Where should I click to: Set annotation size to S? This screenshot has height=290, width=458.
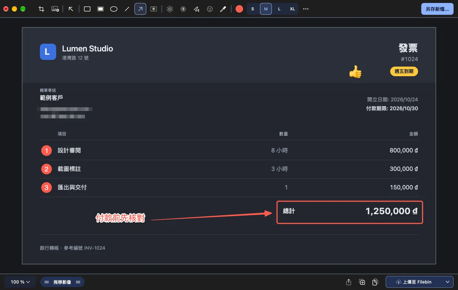253,9
